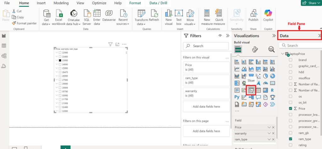This screenshot has width=322, height=149.
Task: Open Format visual tab in Visualizations
Action: point(255,49)
